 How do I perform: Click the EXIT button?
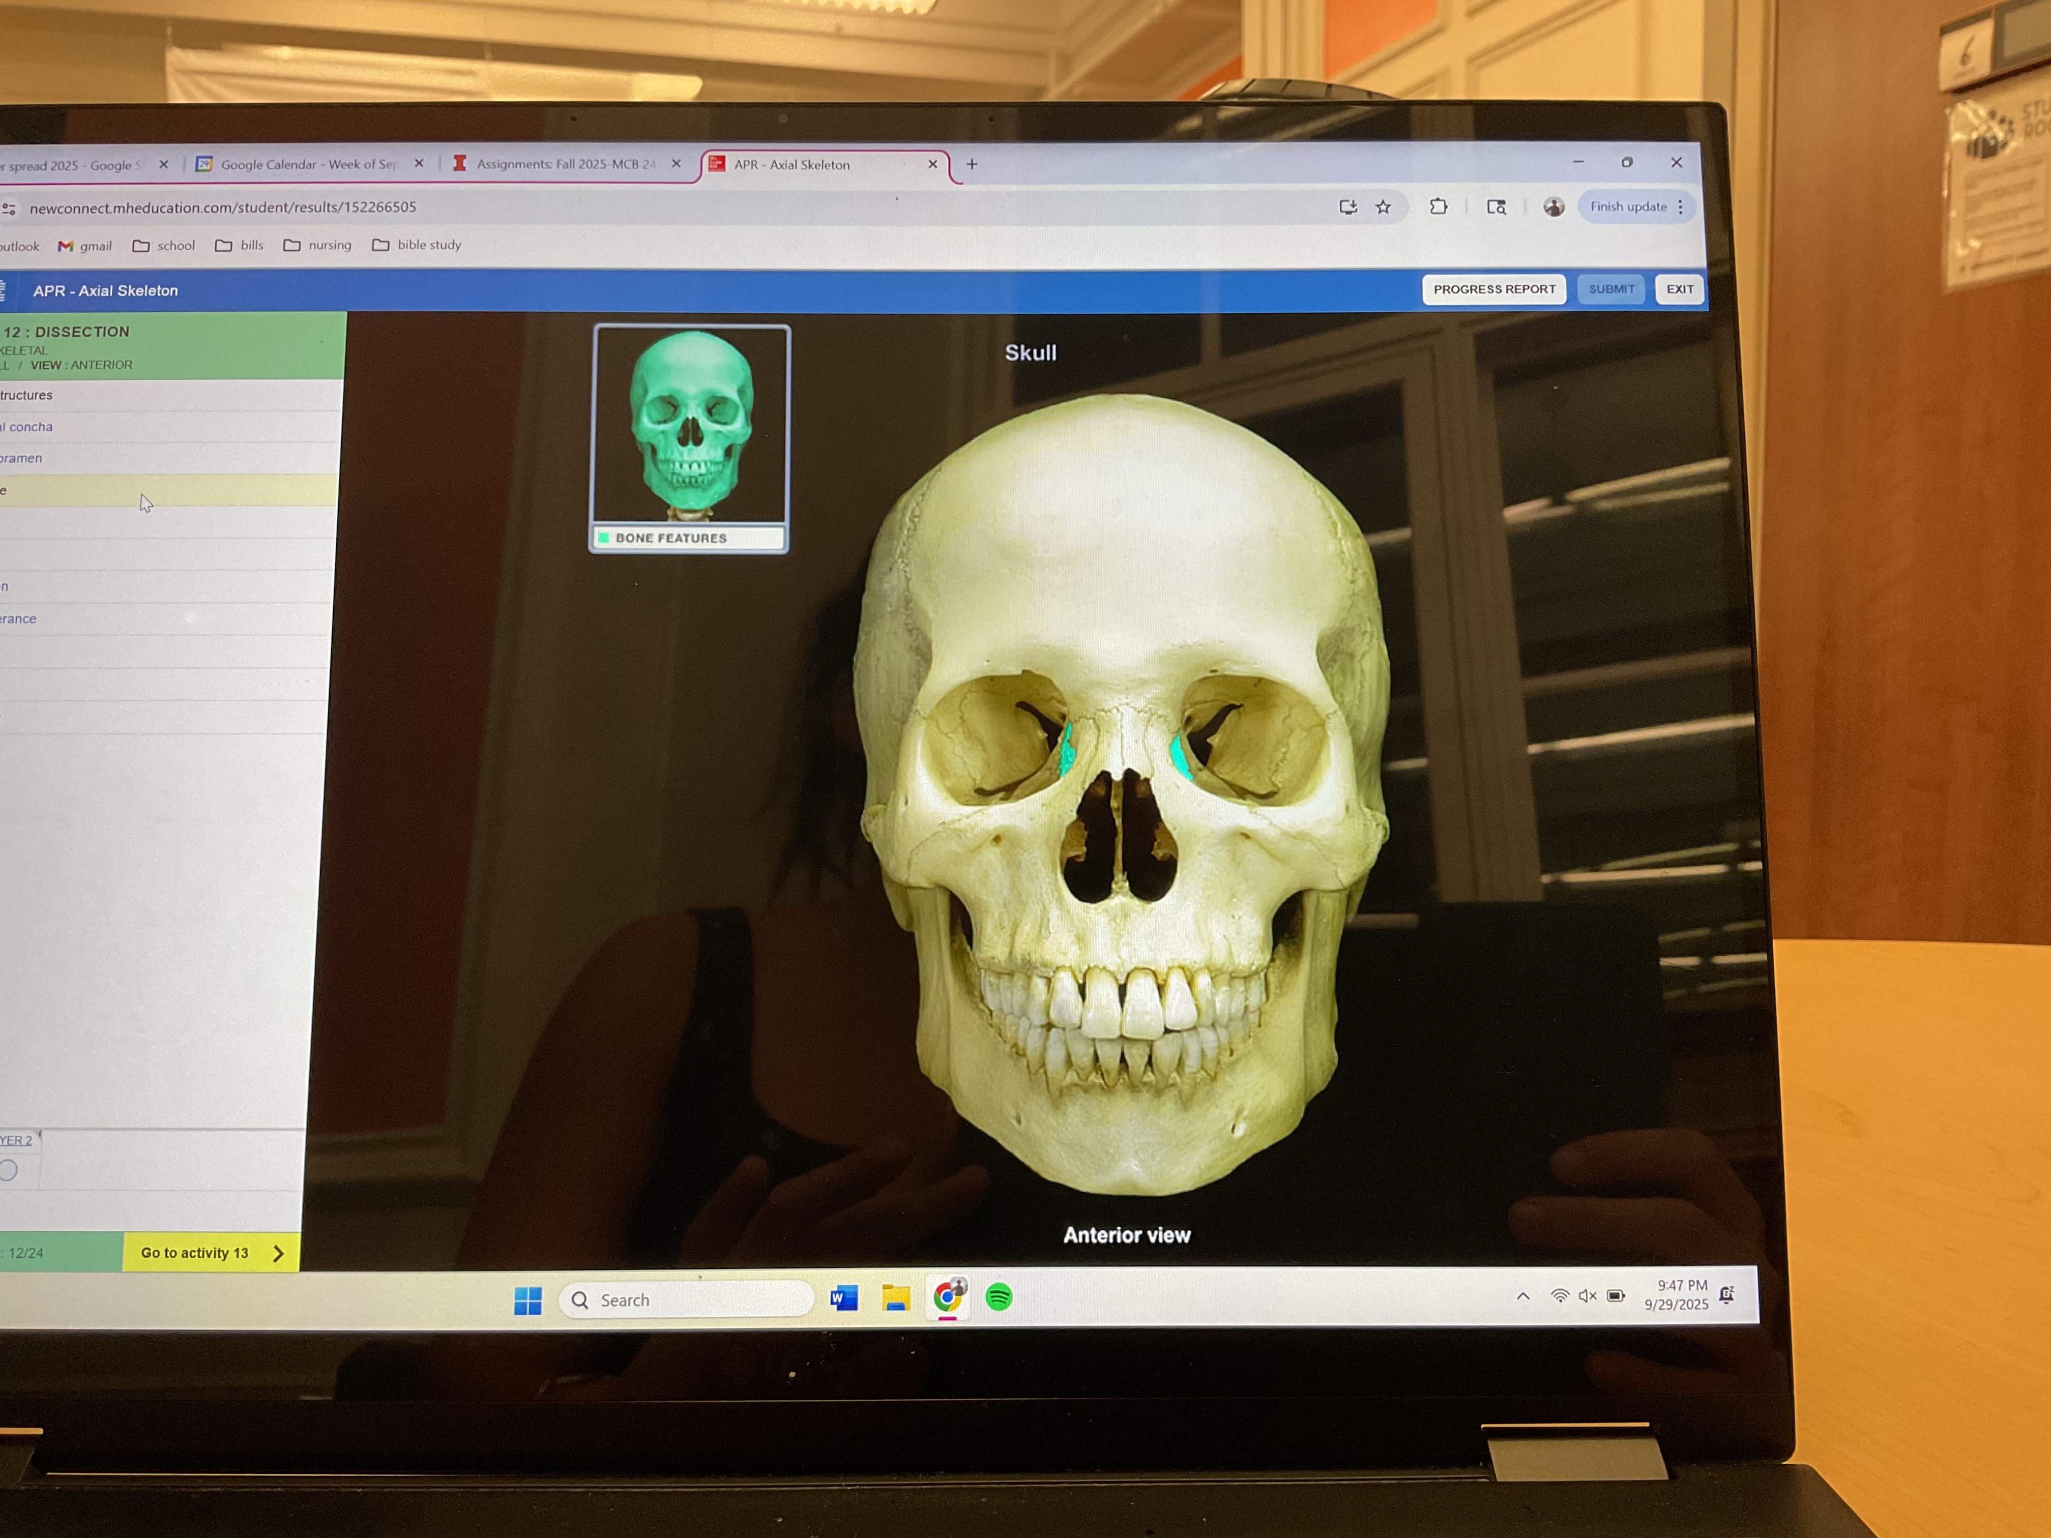[1679, 289]
